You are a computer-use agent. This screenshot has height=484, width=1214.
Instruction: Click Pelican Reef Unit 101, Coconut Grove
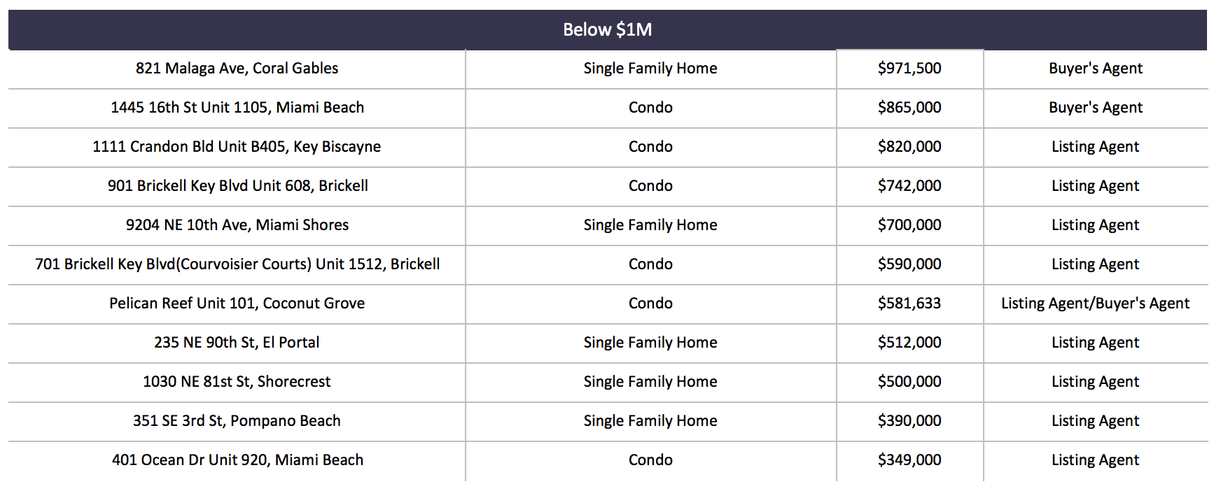tap(237, 304)
